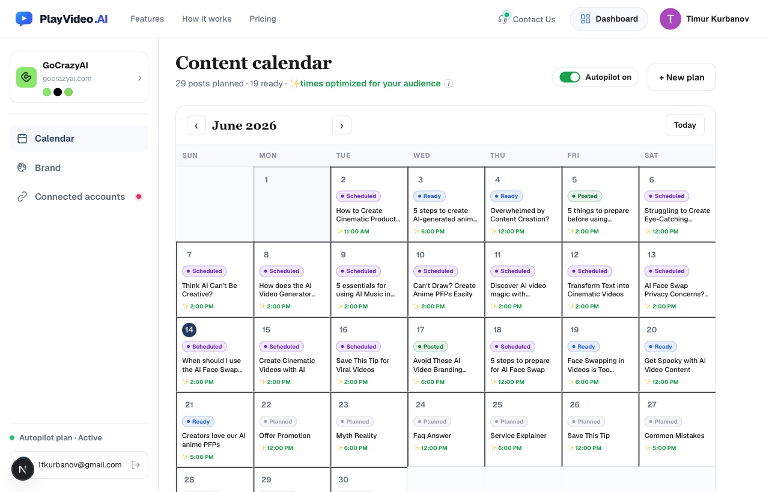The width and height of the screenshot is (769, 492).
Task: Click the black brand color dot
Action: 58,92
